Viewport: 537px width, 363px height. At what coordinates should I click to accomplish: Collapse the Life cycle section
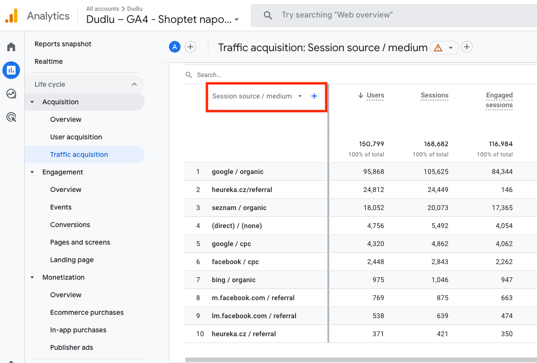tap(134, 84)
